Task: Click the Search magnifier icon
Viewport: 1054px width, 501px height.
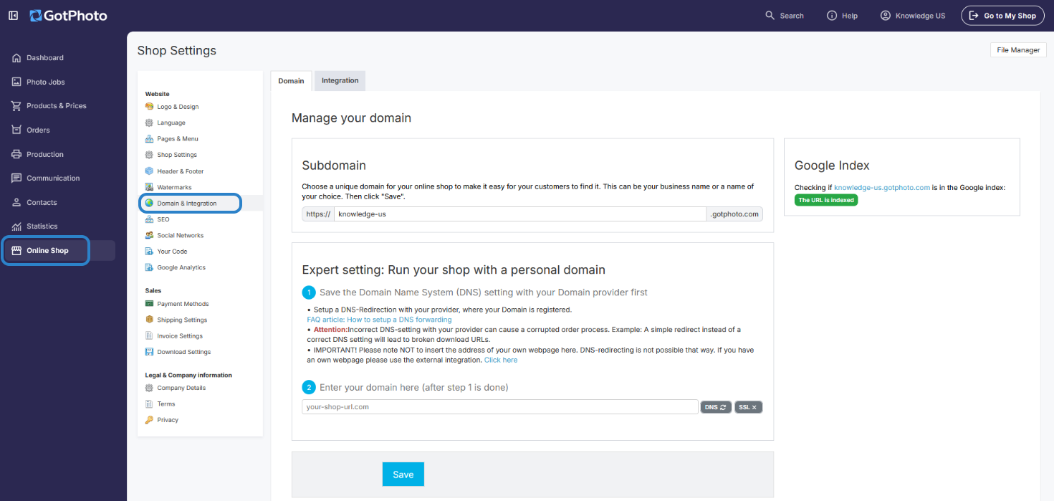Action: tap(770, 15)
